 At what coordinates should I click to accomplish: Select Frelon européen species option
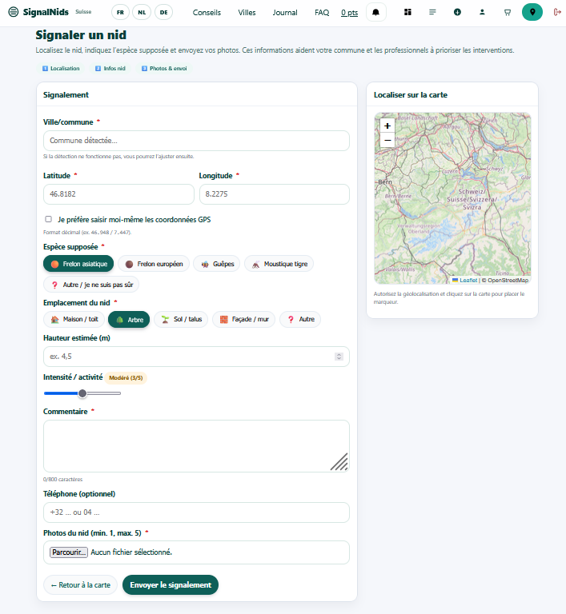[x=154, y=264]
